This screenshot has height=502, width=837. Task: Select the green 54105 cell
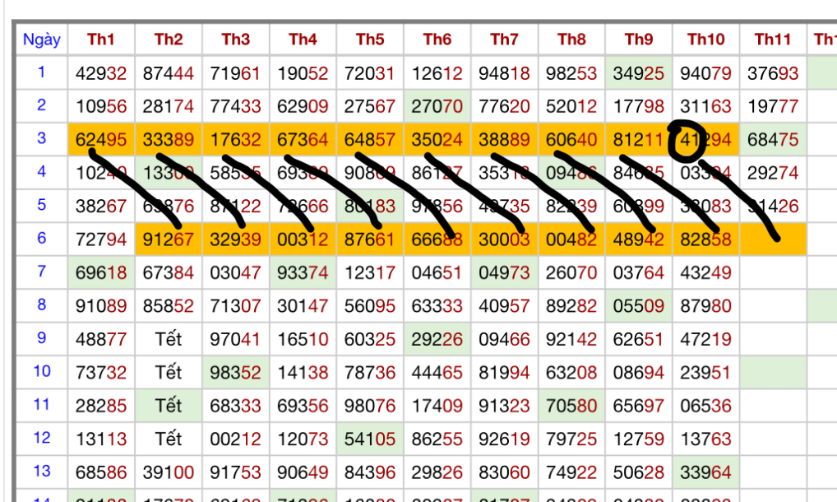click(x=370, y=439)
